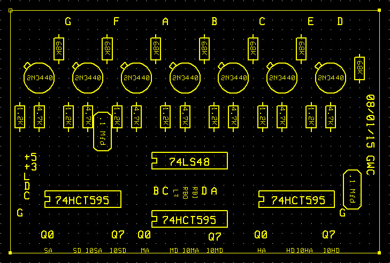Select the 68K resistor below label F

108,49
